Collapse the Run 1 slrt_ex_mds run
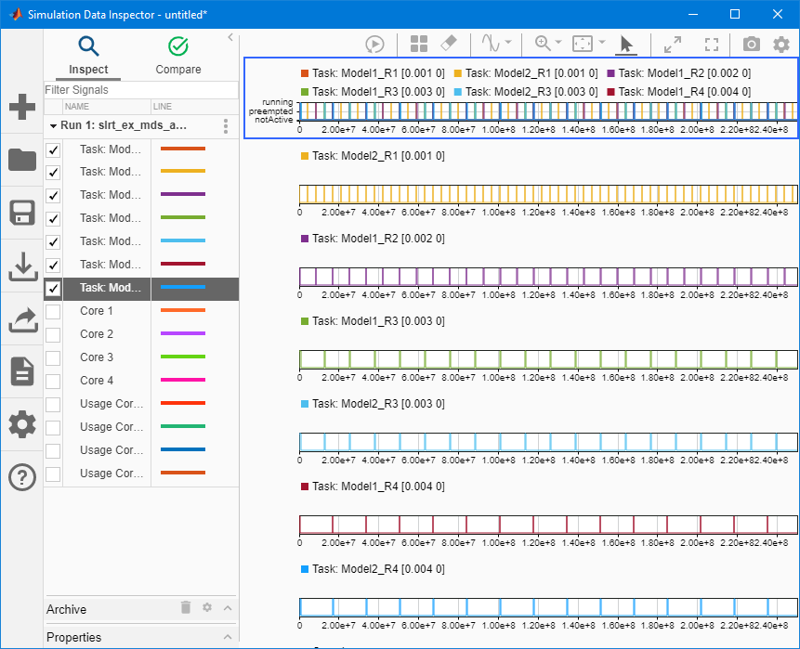The height and width of the screenshot is (649, 800). coord(53,124)
